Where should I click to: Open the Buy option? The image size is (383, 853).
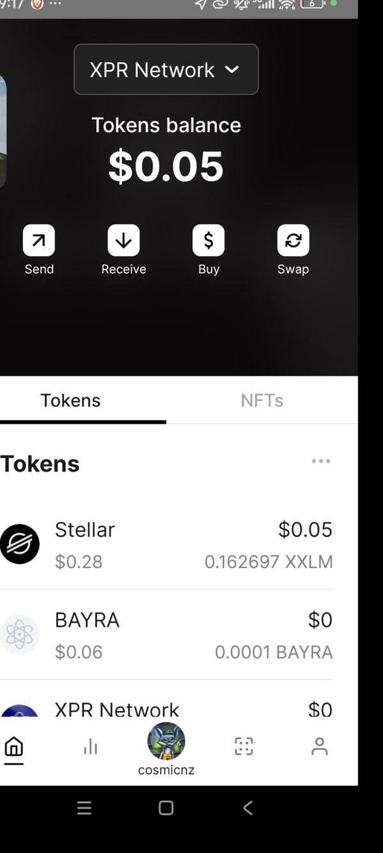click(x=208, y=239)
